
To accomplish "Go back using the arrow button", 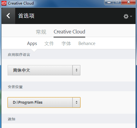I will point(8,16).
